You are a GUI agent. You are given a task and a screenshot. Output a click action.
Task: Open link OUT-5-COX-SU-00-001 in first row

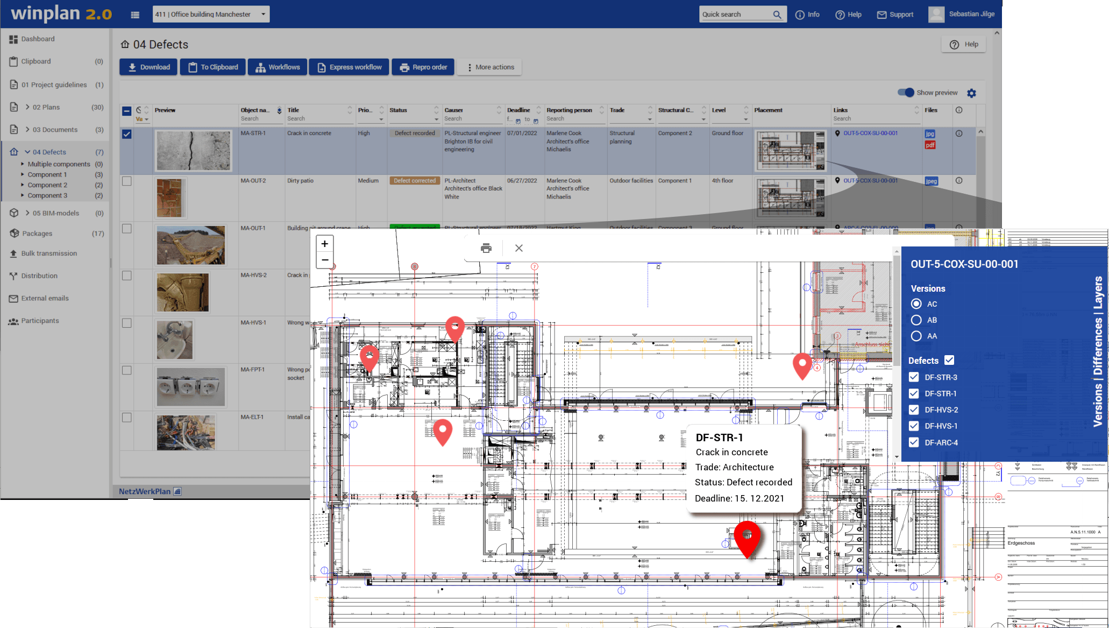870,133
